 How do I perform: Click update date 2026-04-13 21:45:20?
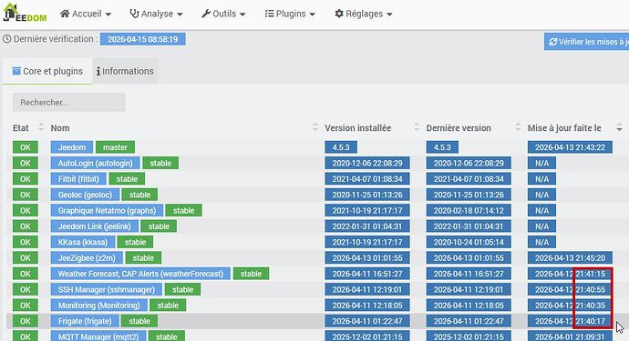point(570,258)
